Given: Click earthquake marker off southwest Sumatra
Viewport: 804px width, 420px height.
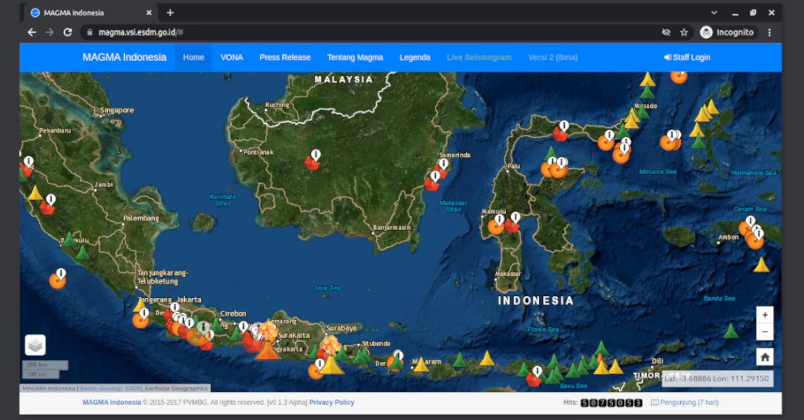Looking at the screenshot, I should pyautogui.click(x=58, y=279).
